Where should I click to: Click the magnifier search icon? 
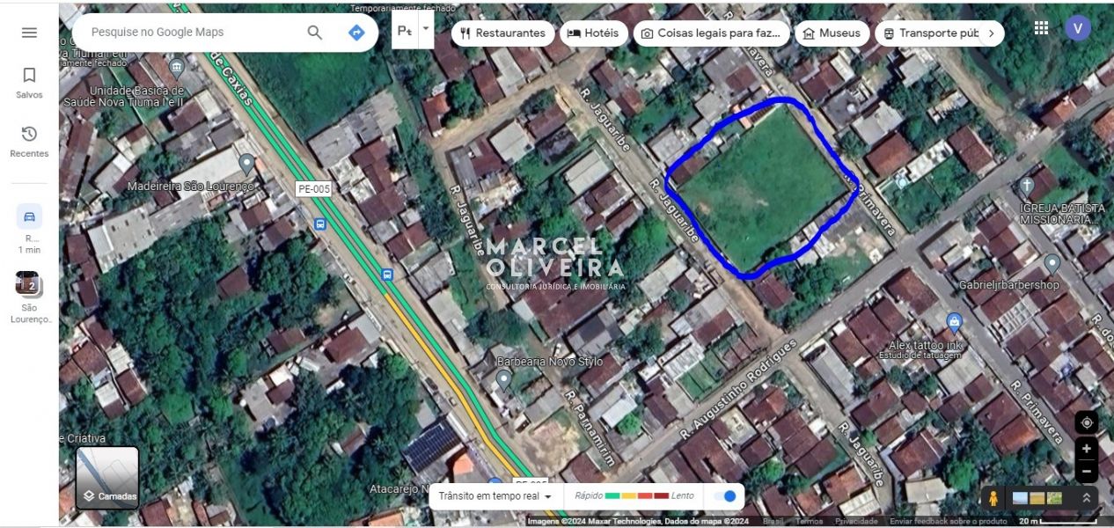(314, 33)
